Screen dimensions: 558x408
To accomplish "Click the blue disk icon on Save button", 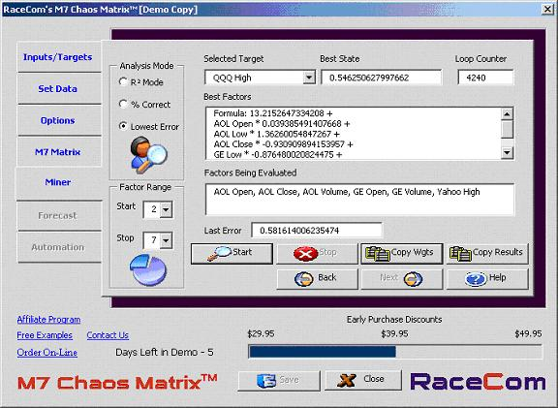I will [266, 381].
